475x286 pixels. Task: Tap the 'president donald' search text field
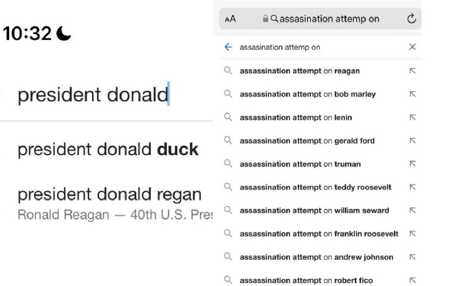click(x=93, y=95)
